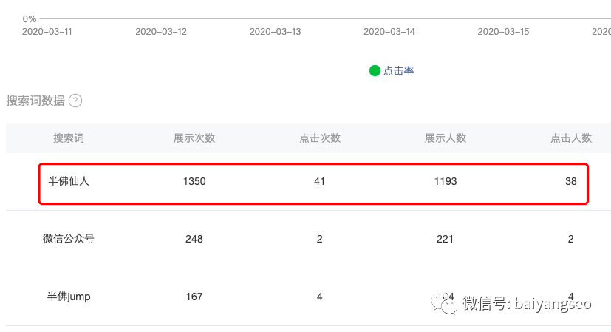611x332 pixels.
Task: Click the search term data help icon
Action: [x=75, y=101]
